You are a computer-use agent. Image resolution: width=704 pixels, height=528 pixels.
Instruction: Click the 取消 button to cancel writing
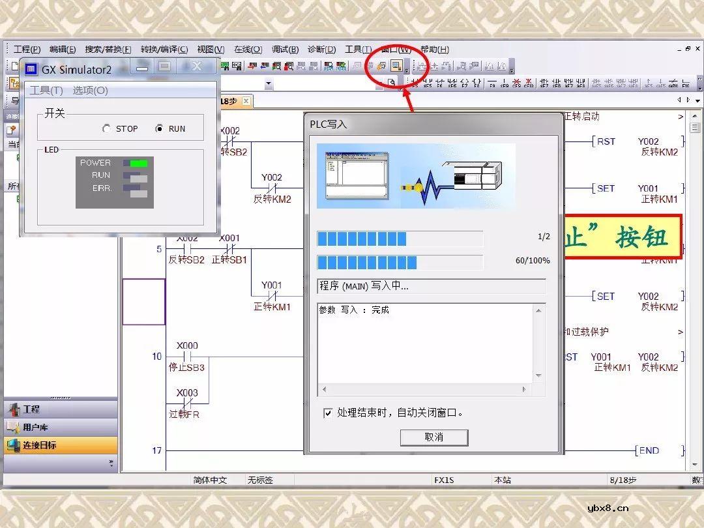(433, 437)
